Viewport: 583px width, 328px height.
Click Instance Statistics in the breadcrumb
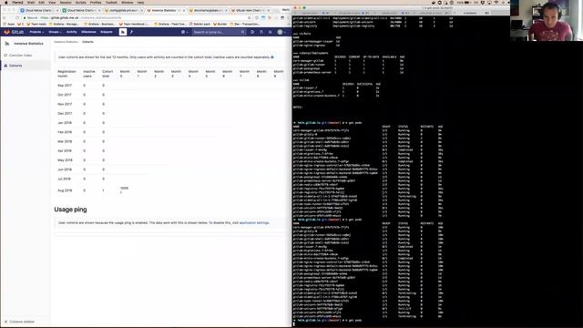click(x=66, y=42)
